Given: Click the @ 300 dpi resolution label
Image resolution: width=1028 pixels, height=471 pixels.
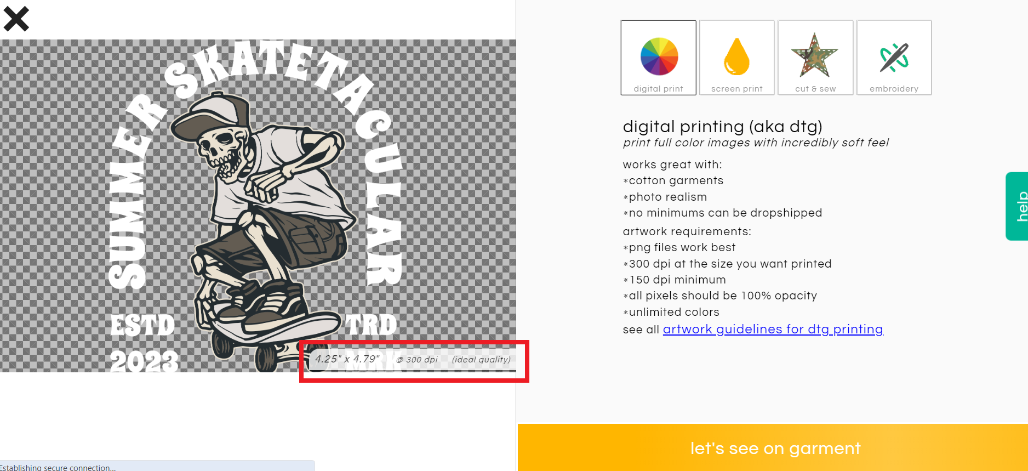Looking at the screenshot, I should point(417,360).
